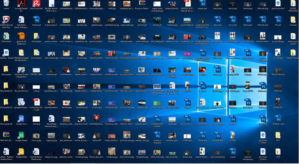Open the post laura.html Edge file

tap(278, 3)
